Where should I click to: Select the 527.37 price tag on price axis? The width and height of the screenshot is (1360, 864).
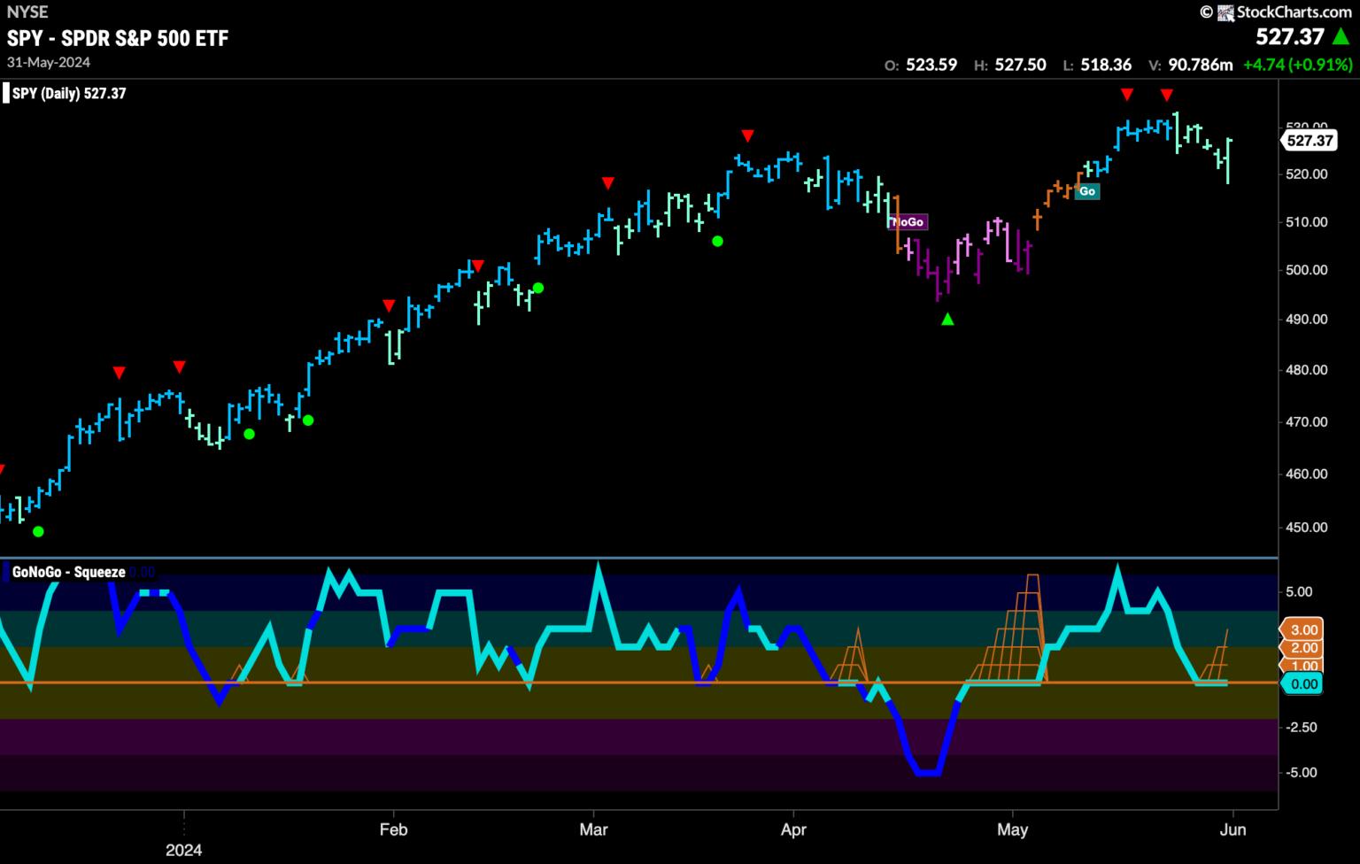(1310, 141)
